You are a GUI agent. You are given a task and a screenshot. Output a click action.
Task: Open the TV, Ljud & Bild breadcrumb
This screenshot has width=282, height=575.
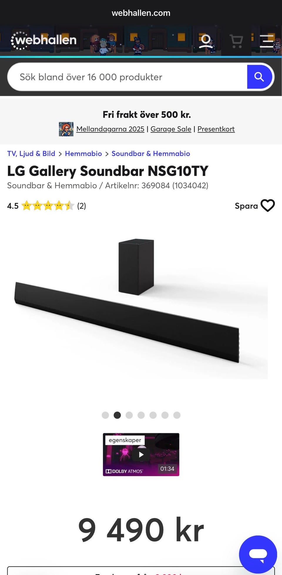click(31, 154)
